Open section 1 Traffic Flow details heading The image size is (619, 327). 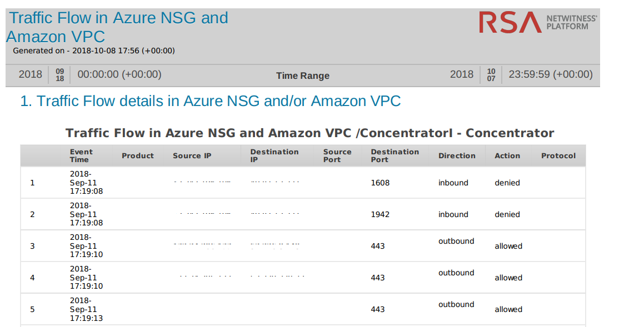[210, 101]
